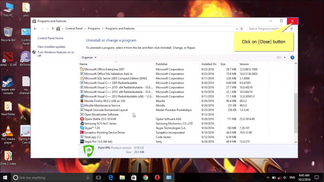Open the Windows Store taskbar icon
The height and width of the screenshot is (182, 324).
click(134, 177)
